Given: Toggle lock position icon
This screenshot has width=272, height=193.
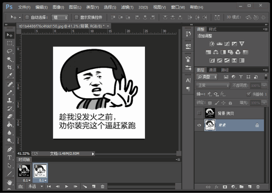Looking at the screenshot, I should click(224, 103).
